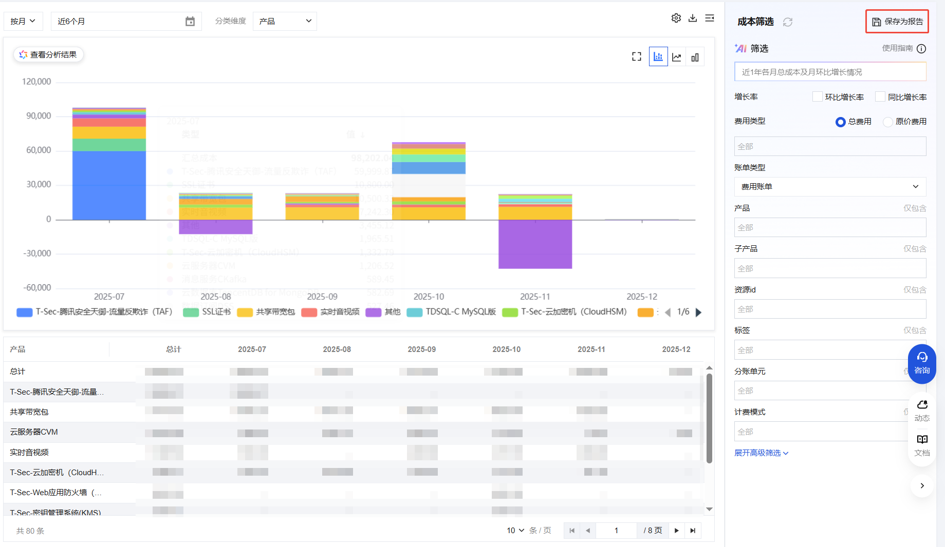The width and height of the screenshot is (945, 547).
Task: Click the AI 筛选 query input field
Action: [x=830, y=72]
